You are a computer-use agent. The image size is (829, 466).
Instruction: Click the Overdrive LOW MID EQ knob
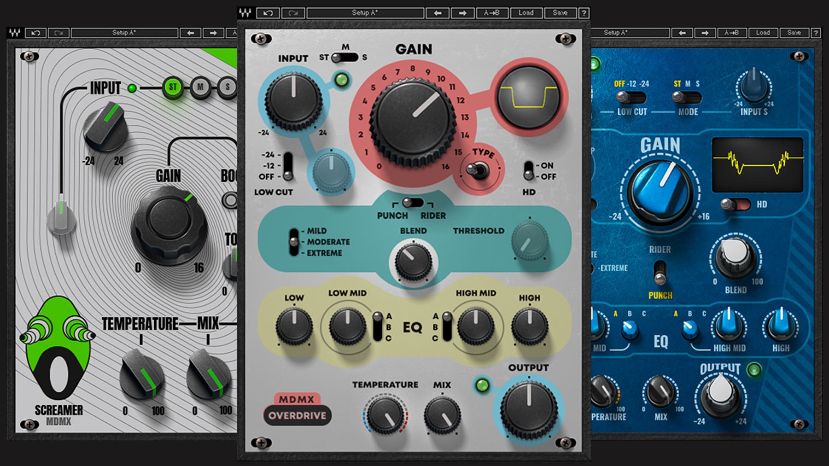(x=347, y=326)
